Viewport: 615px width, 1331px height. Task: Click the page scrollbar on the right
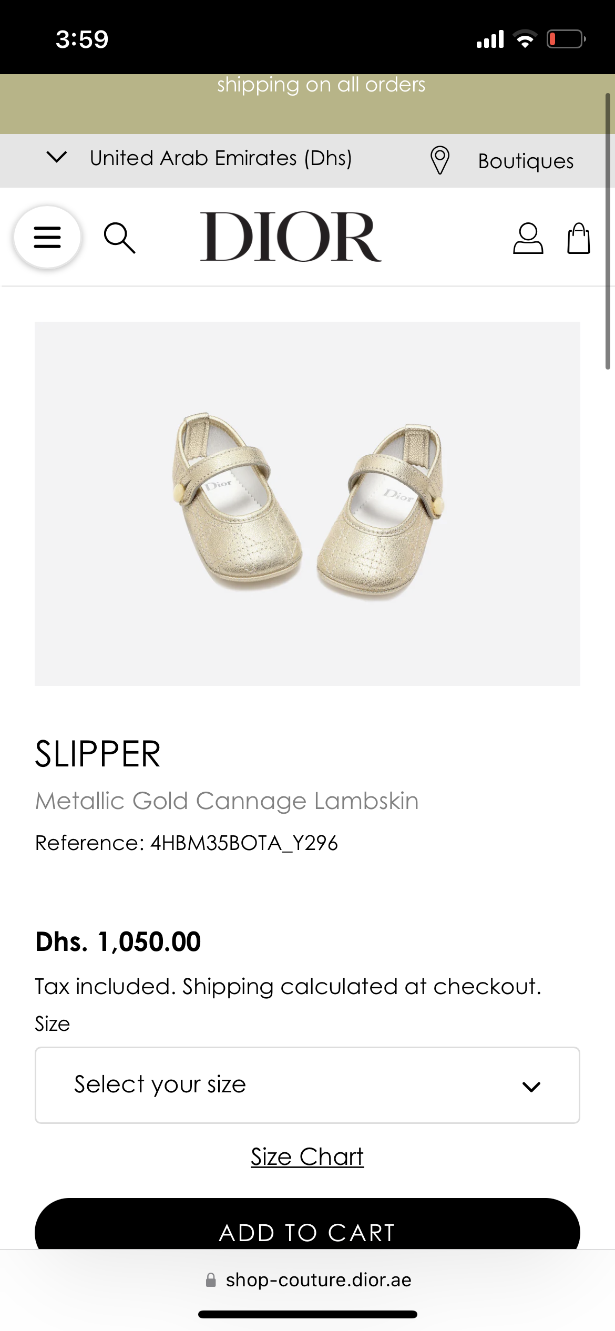(608, 231)
